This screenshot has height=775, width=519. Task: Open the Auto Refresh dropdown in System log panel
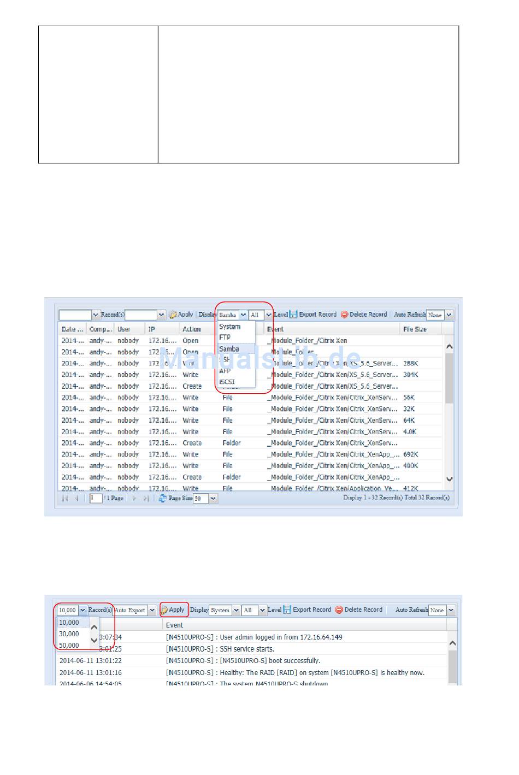(451, 610)
